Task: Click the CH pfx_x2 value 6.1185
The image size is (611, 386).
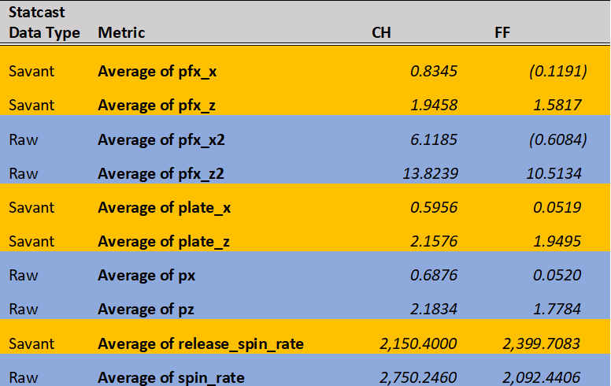Action: pyautogui.click(x=434, y=139)
